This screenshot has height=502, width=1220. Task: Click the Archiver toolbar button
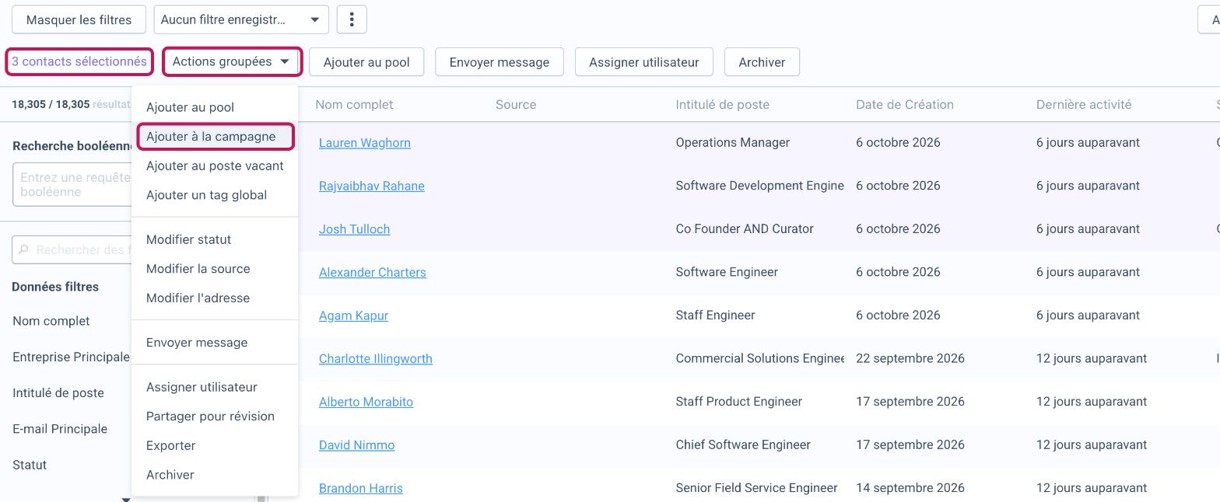pyautogui.click(x=762, y=62)
